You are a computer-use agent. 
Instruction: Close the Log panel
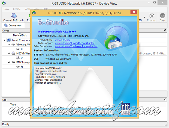165,99
